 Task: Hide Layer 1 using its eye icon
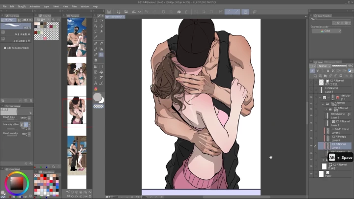(311, 123)
